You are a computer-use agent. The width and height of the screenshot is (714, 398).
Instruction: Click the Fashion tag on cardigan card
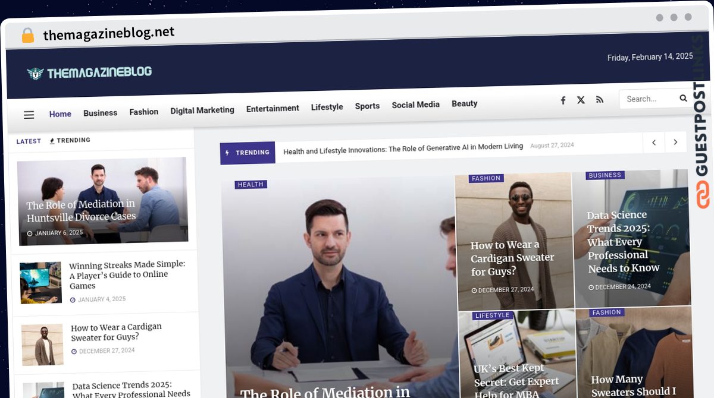486,178
